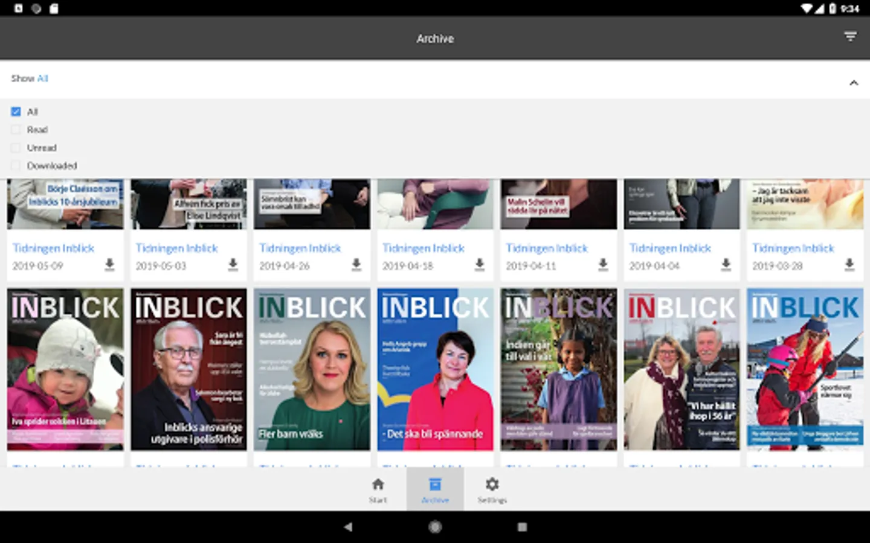
Task: Select the Archive tab
Action: pyautogui.click(x=435, y=489)
